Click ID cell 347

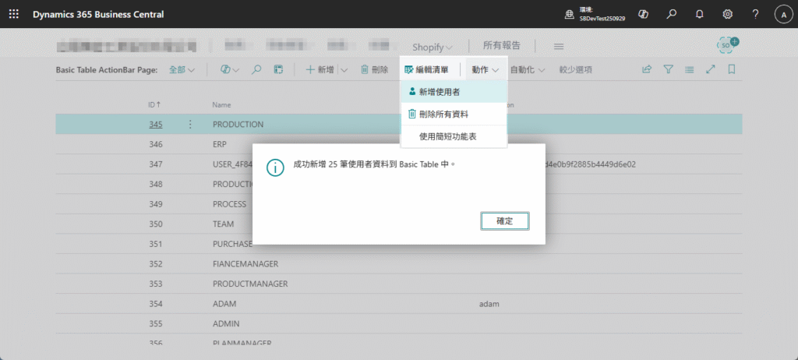(156, 164)
